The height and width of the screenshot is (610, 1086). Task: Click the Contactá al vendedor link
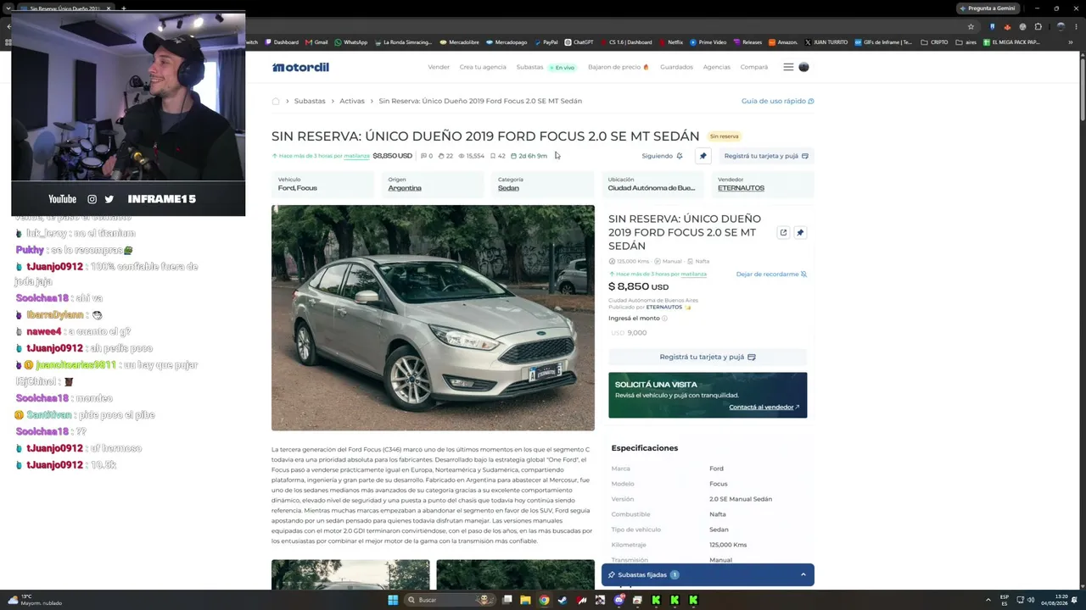764,408
